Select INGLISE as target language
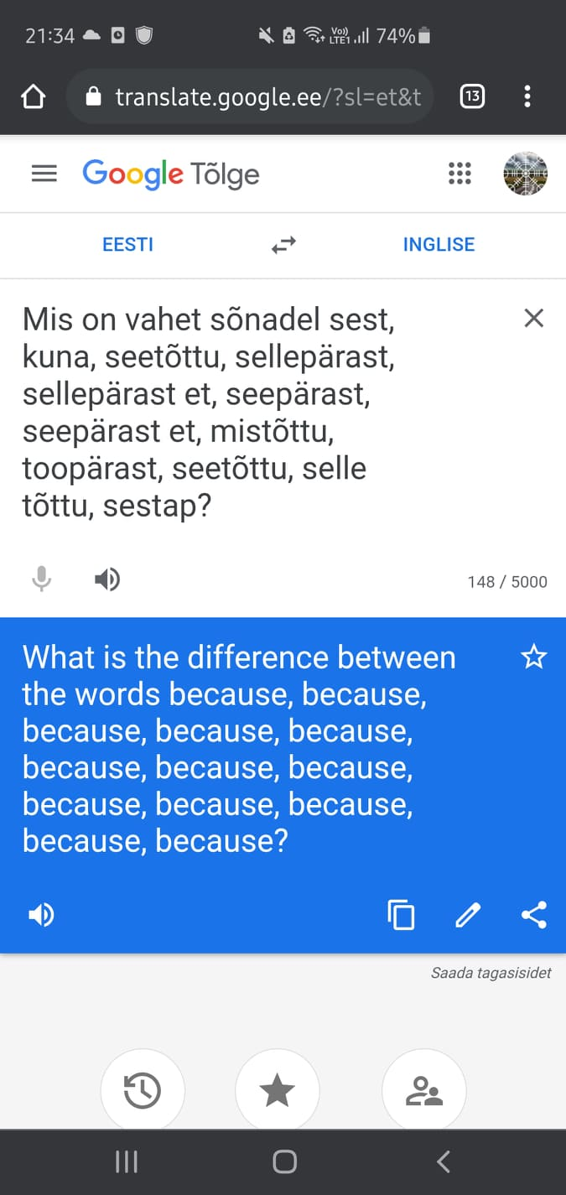 pos(439,245)
